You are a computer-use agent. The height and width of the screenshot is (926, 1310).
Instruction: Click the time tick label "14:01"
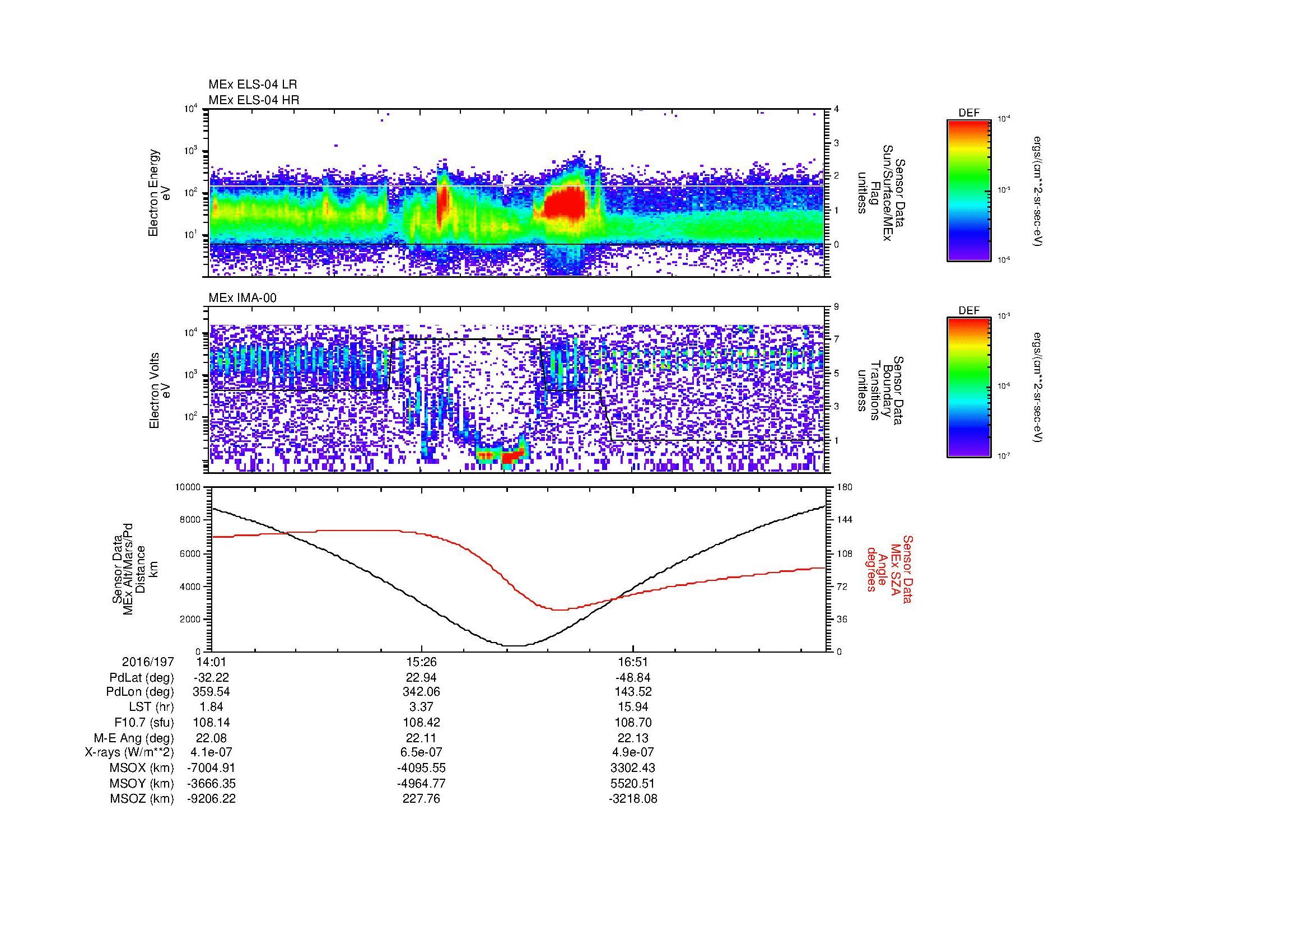click(x=211, y=662)
